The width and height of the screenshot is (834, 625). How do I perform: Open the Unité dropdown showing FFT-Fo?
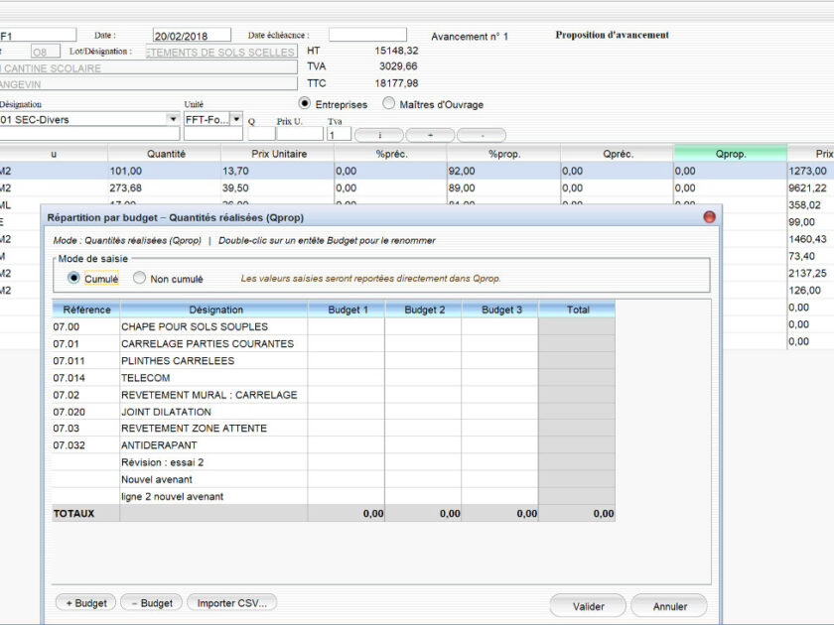point(236,119)
